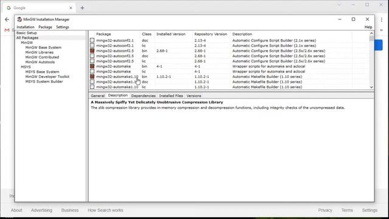The width and height of the screenshot is (389, 219).
Task: Click installed version 2.68-1 cell
Action: point(162,50)
